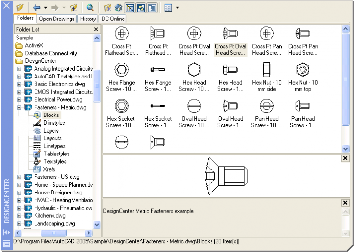The height and width of the screenshot is (252, 354).
Task: Select Hex Socket Screw - 10 block
Action: (x=122, y=113)
